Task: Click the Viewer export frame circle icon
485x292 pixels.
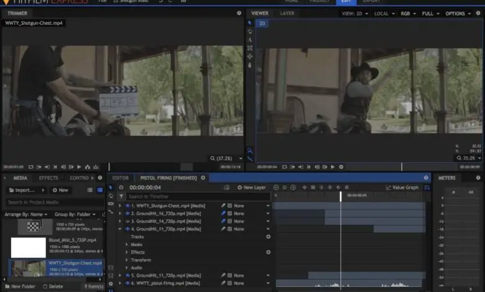Action: pos(341,167)
